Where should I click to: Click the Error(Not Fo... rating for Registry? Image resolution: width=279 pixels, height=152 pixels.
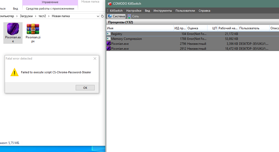(x=197, y=34)
